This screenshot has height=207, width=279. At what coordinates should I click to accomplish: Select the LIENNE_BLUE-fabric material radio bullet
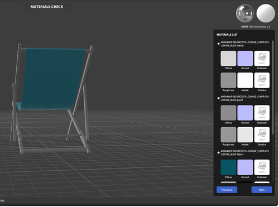pos(219,153)
